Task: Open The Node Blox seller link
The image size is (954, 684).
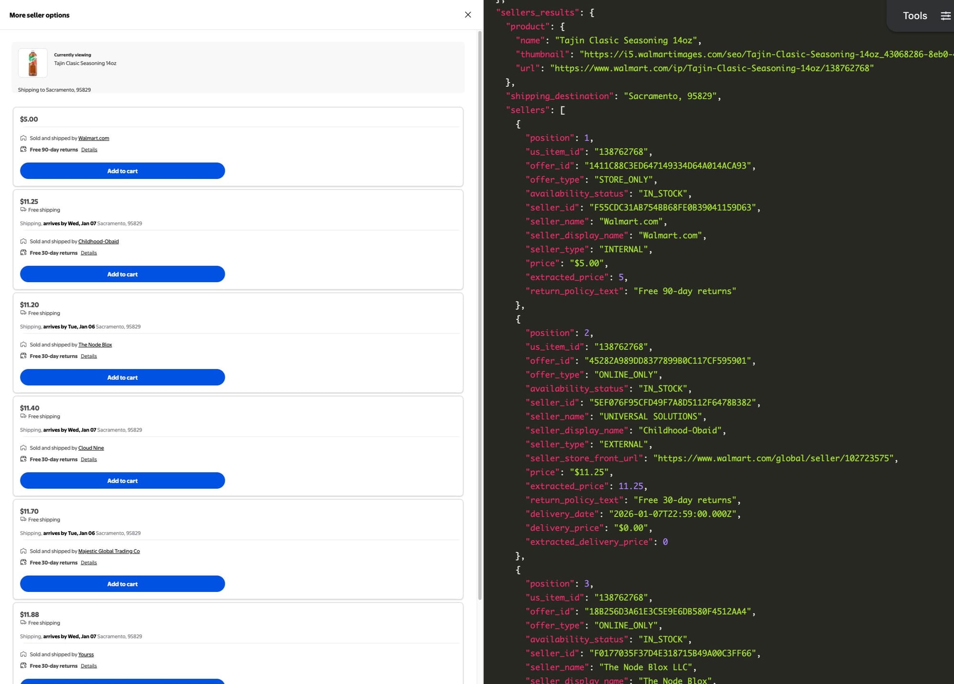Action: pyautogui.click(x=95, y=345)
